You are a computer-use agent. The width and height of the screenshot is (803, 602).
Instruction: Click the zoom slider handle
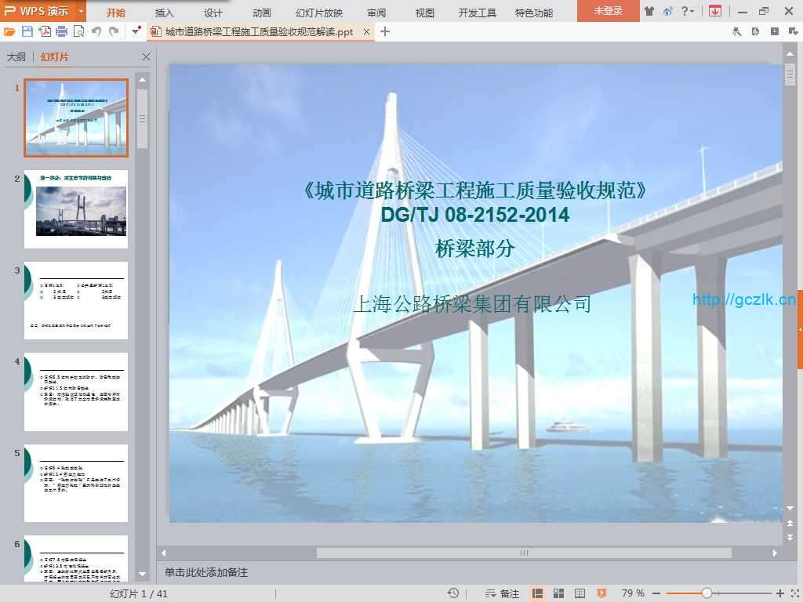click(x=707, y=593)
